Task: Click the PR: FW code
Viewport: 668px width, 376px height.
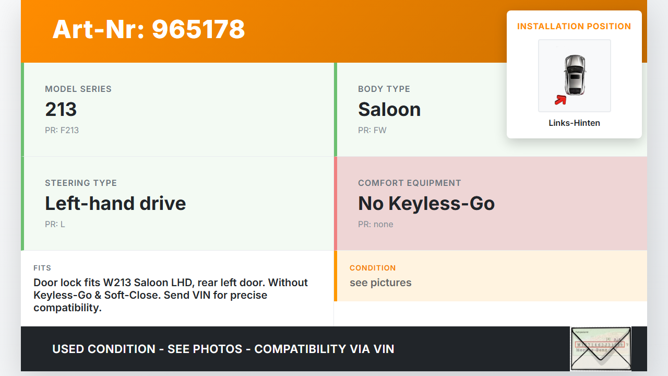Action: tap(372, 130)
